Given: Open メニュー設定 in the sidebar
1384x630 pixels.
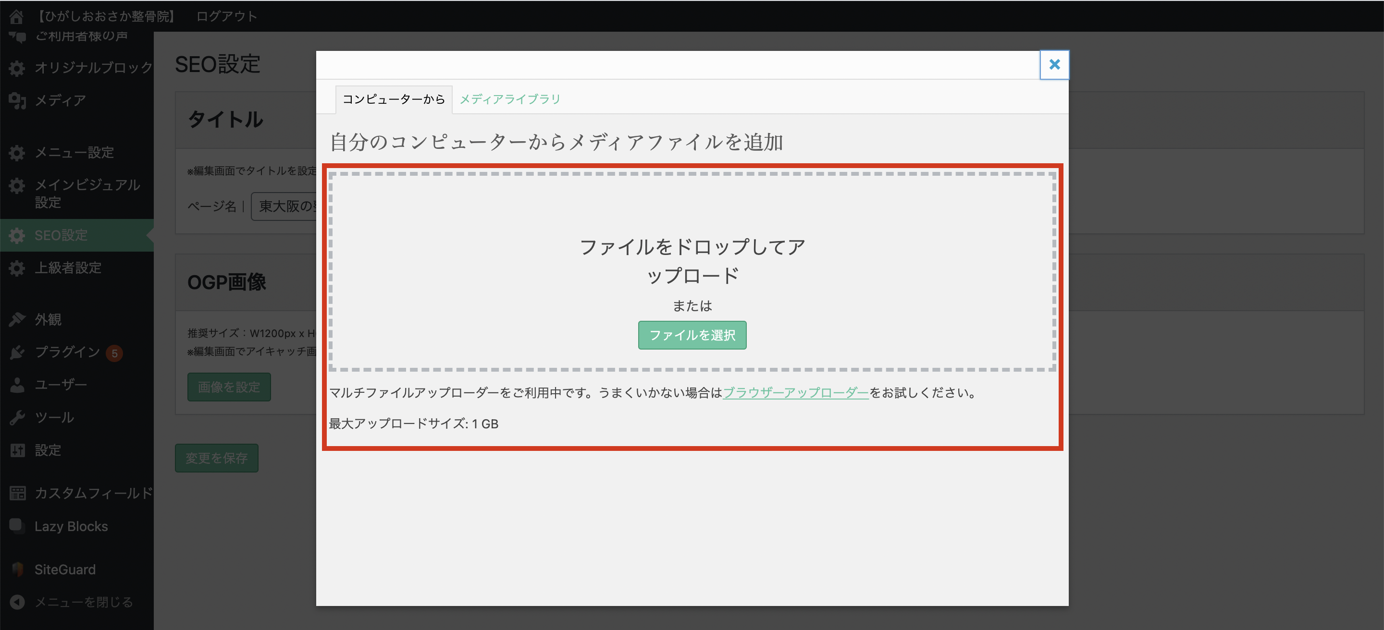Looking at the screenshot, I should click(74, 153).
